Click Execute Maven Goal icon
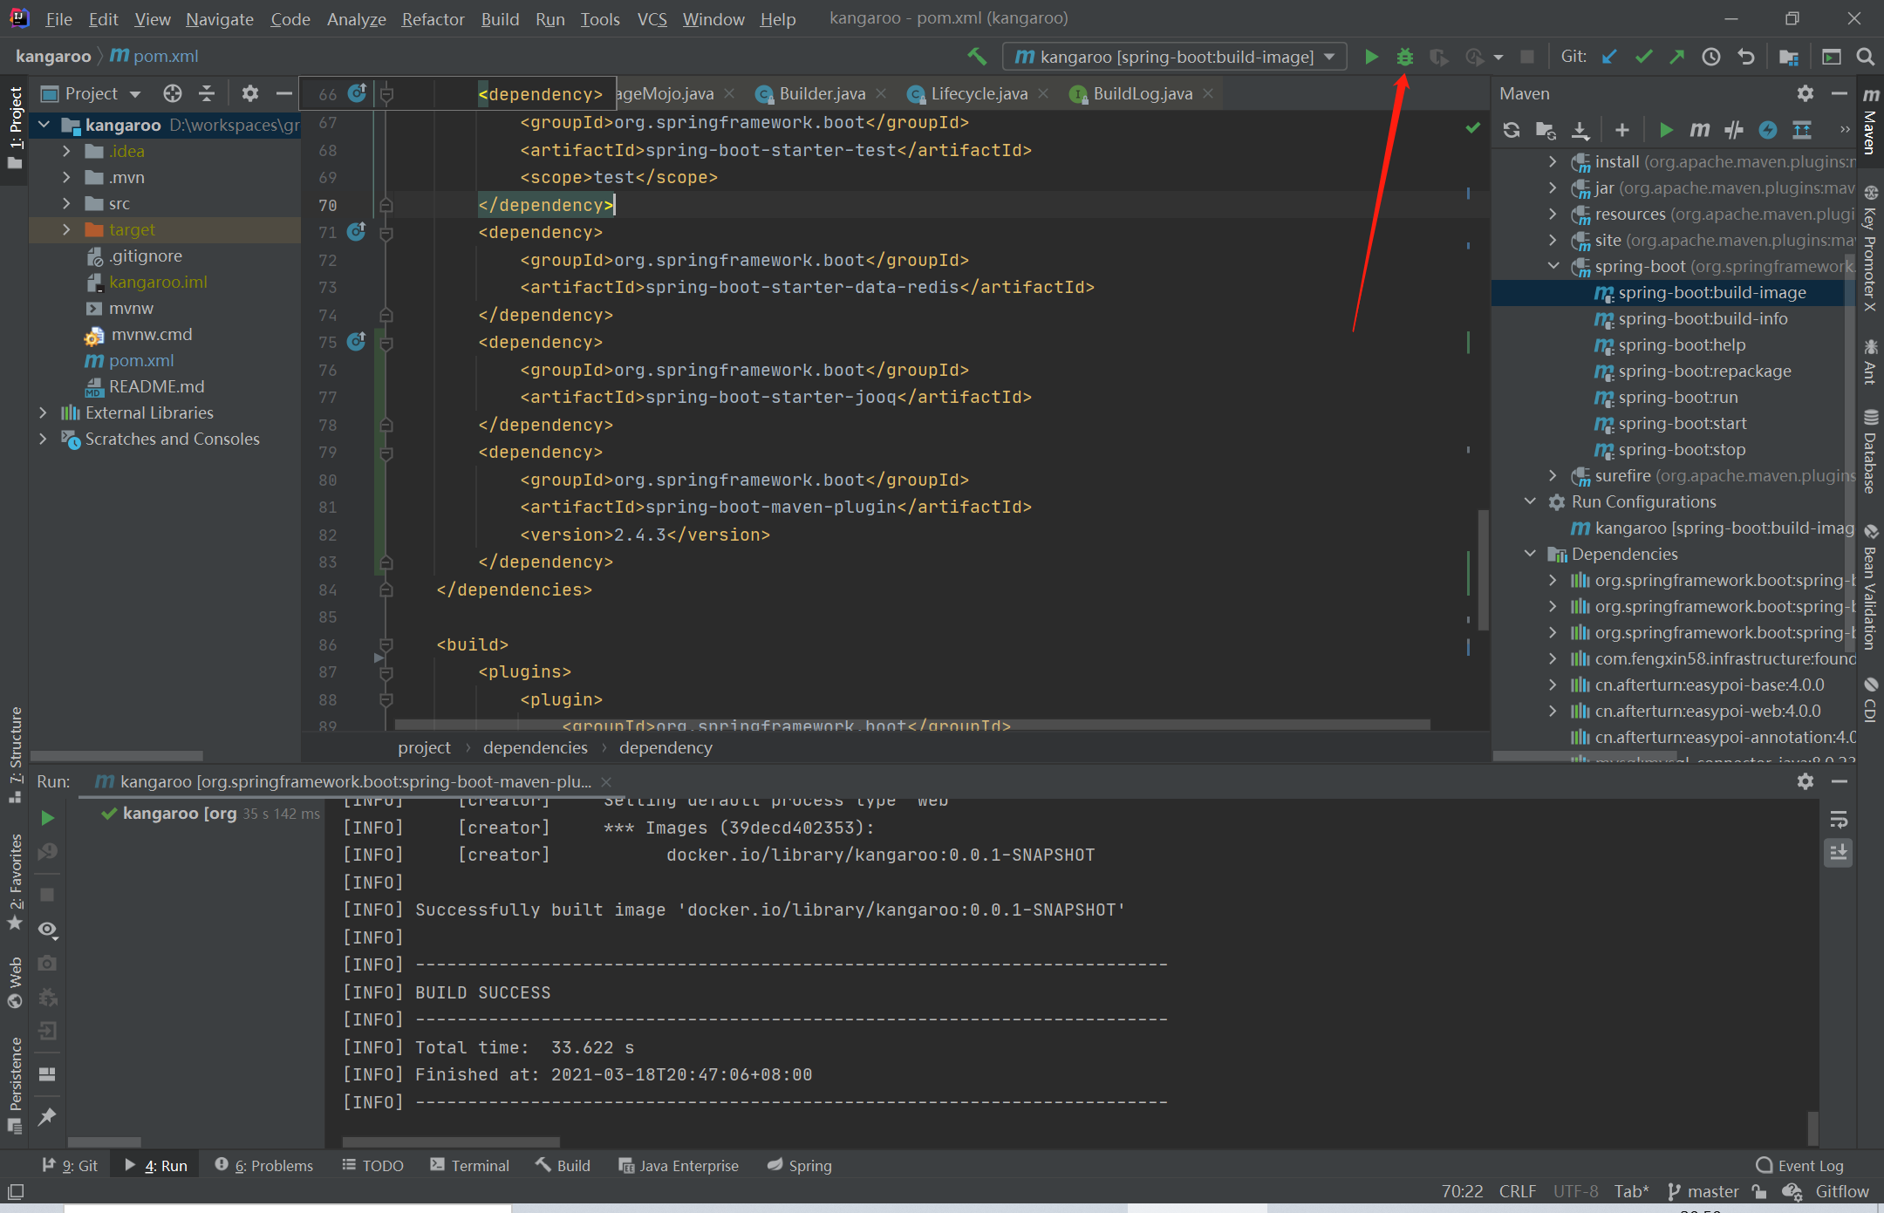Screen dimensions: 1884x1213 [x=1699, y=130]
